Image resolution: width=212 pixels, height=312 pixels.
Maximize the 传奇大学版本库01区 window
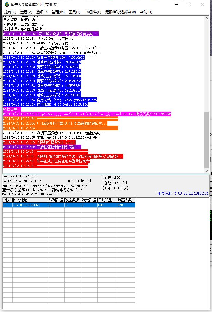tap(189, 4)
